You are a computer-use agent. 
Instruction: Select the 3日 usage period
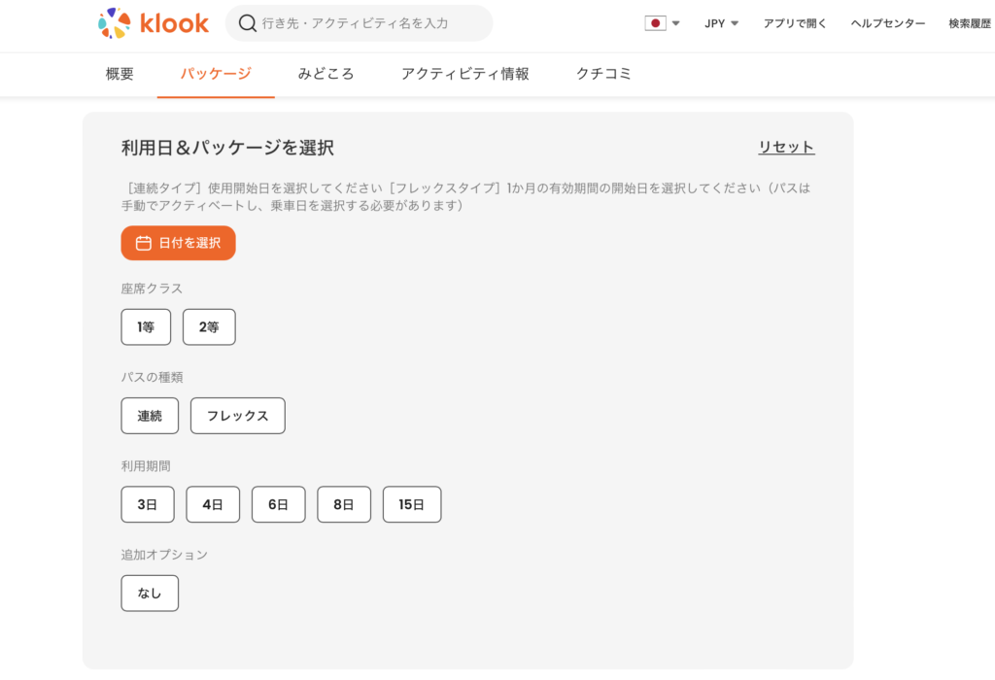click(148, 505)
